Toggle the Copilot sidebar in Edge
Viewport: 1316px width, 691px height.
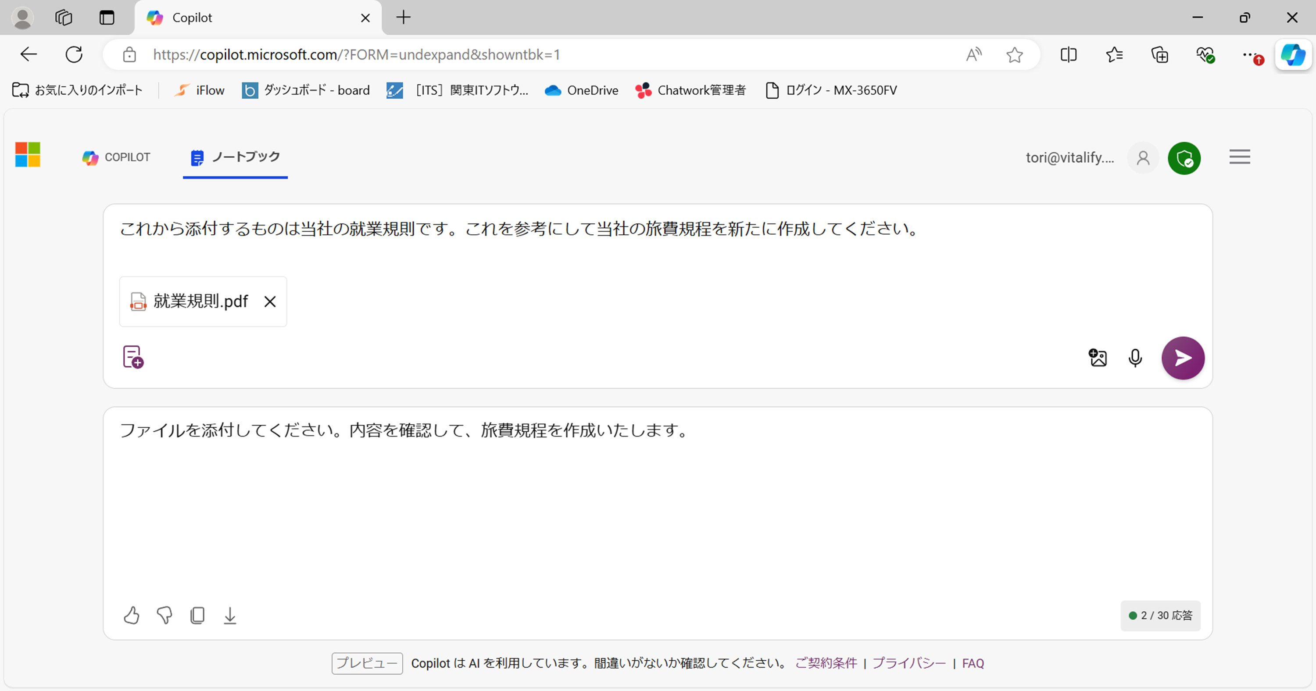1293,55
